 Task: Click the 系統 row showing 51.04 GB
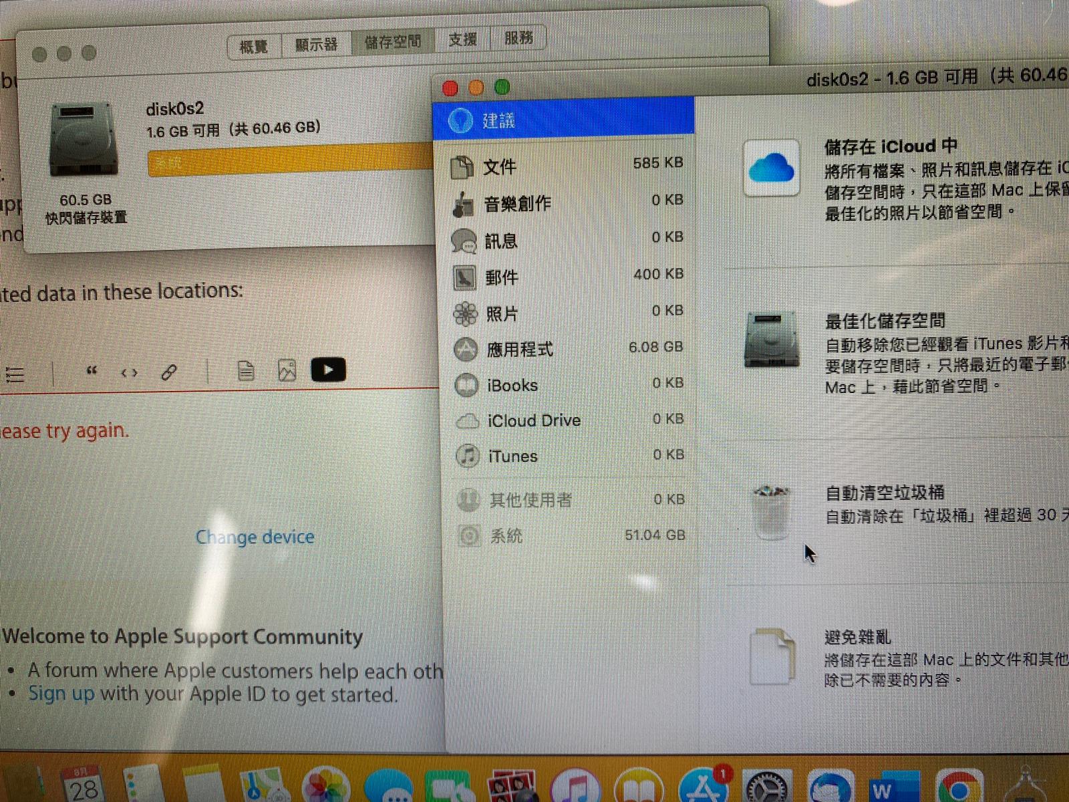pyautogui.click(x=571, y=535)
